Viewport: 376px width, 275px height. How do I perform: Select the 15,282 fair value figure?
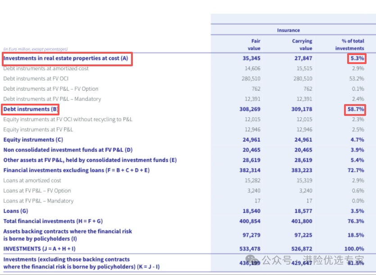253,180
